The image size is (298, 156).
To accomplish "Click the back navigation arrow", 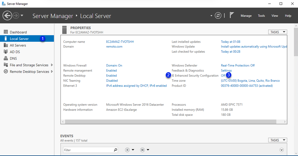I will [7, 15].
